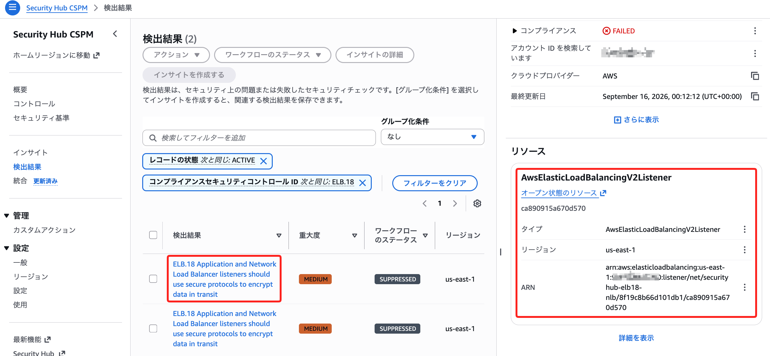Open インサイト in the sidebar
Screen dimensions: 770x356
(x=31, y=153)
